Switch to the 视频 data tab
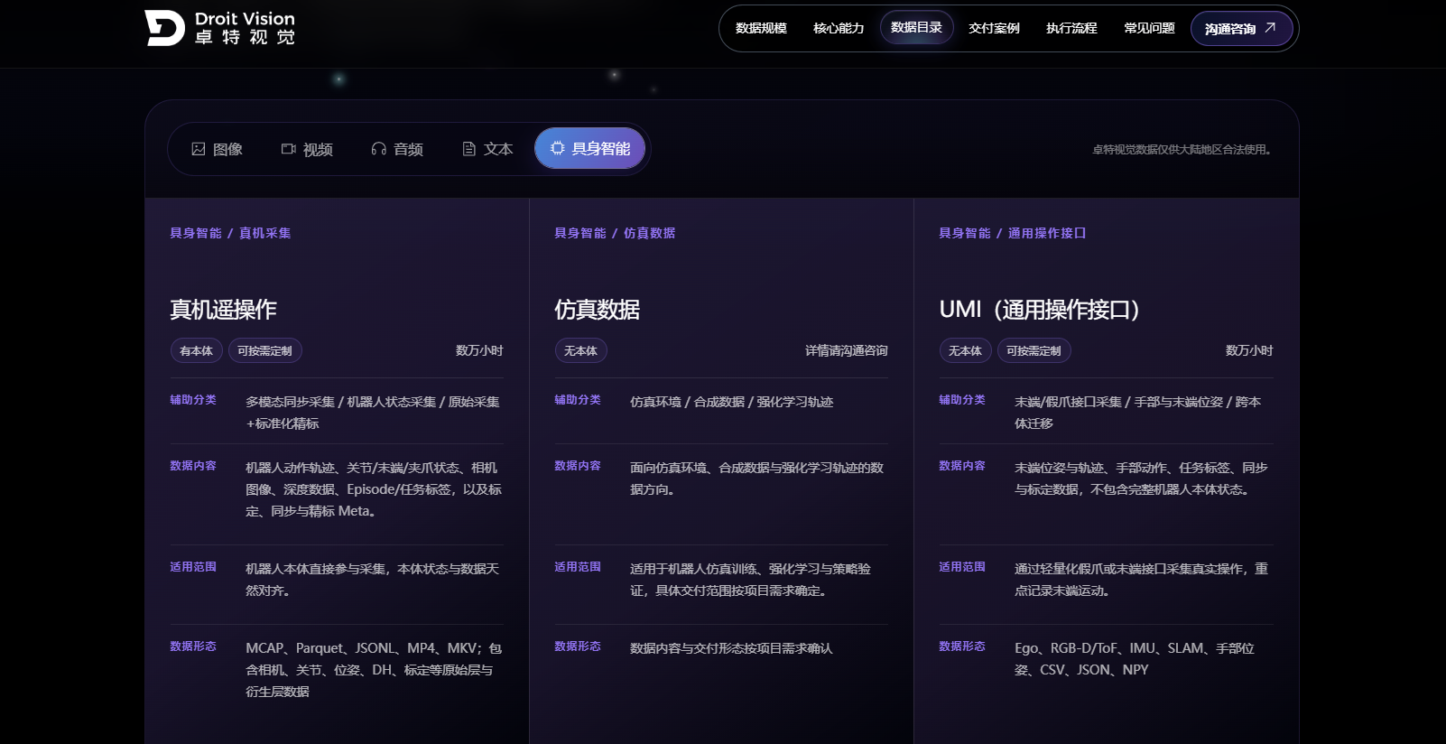 [307, 149]
